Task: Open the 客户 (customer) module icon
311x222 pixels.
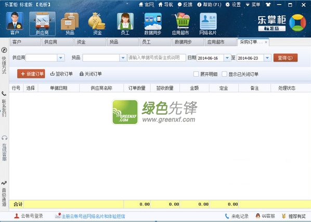Action: click(15, 23)
